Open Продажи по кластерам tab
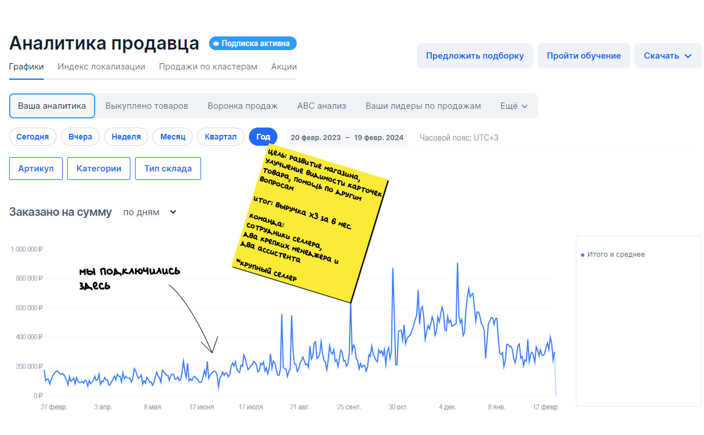Image resolution: width=704 pixels, height=435 pixels. (208, 67)
